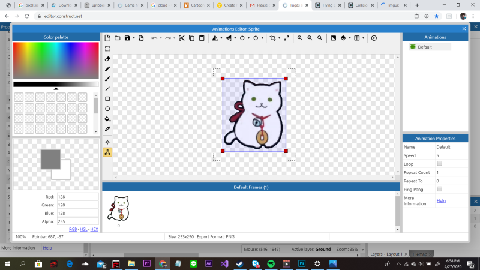This screenshot has height=270, width=480.
Task: Select the Pencil tool
Action: point(107,69)
